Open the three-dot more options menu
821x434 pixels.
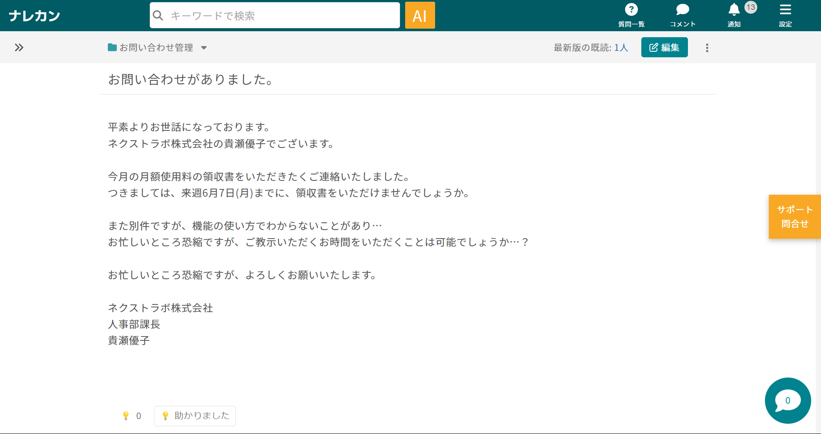tap(707, 48)
